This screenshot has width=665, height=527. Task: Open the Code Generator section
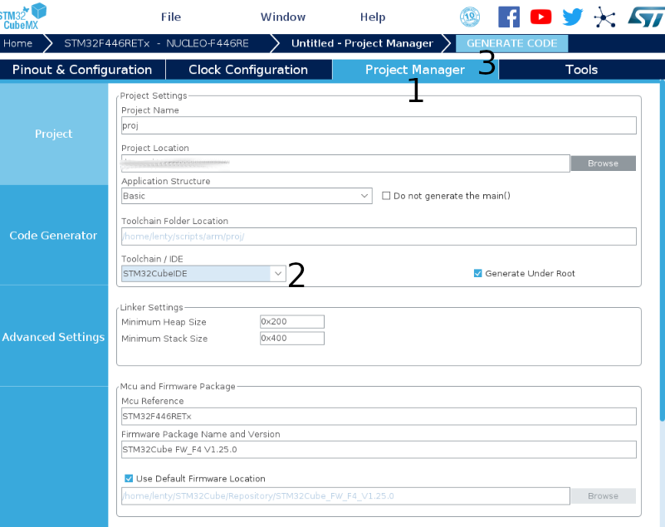(54, 236)
